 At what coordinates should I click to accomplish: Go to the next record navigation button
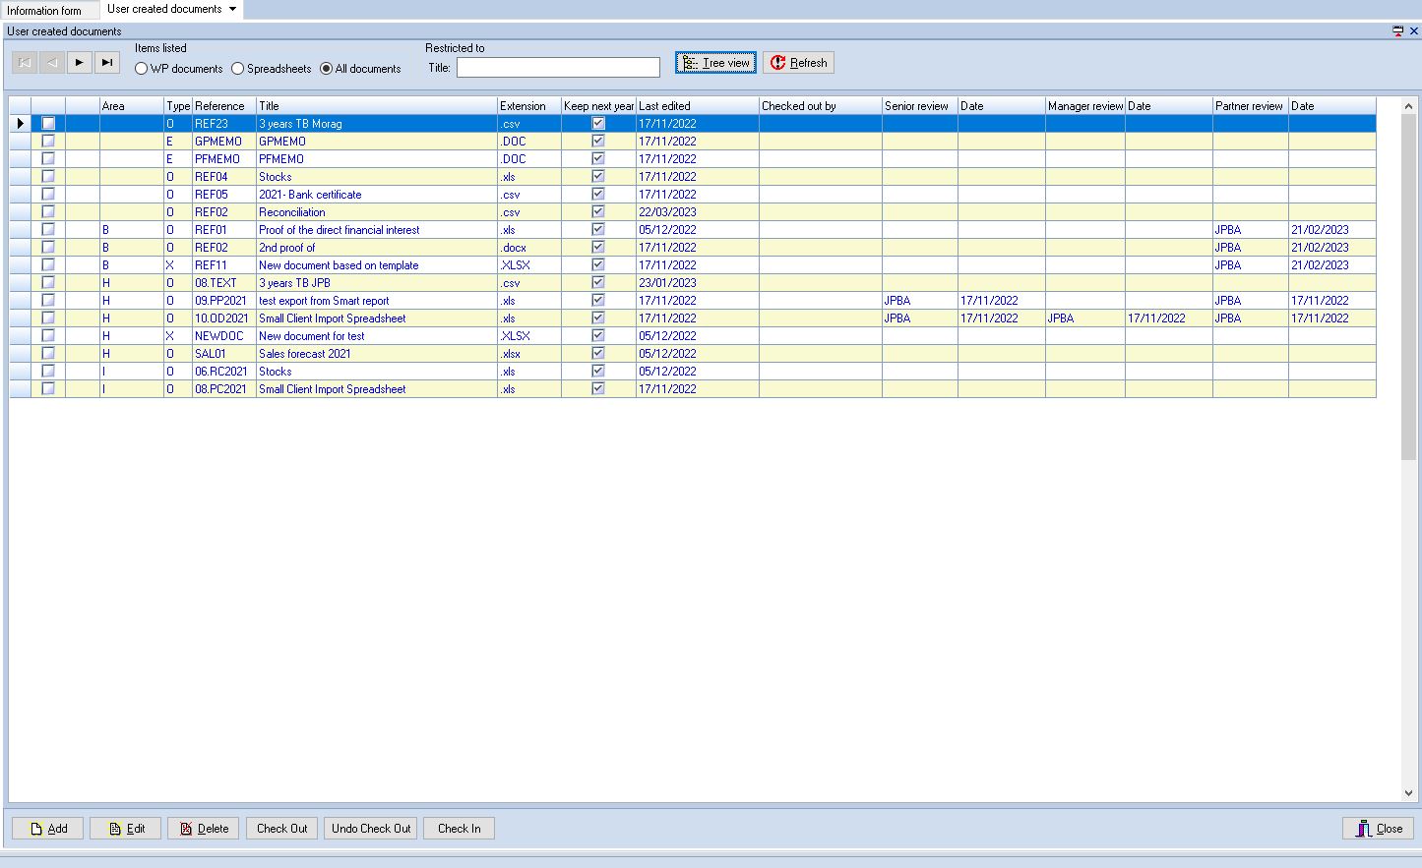[x=80, y=63]
